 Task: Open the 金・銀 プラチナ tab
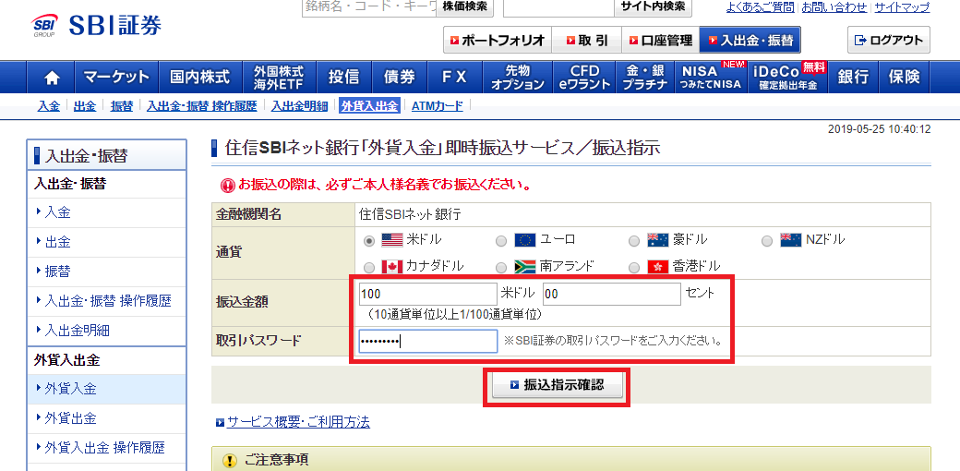pos(644,78)
